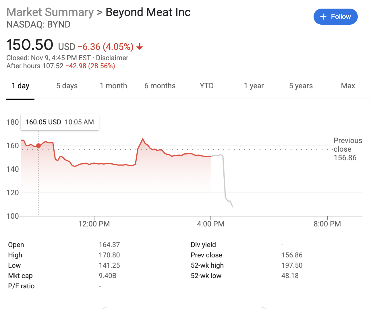Click the red price-point marker on chart
This screenshot has width=371, height=309.
click(x=38, y=146)
